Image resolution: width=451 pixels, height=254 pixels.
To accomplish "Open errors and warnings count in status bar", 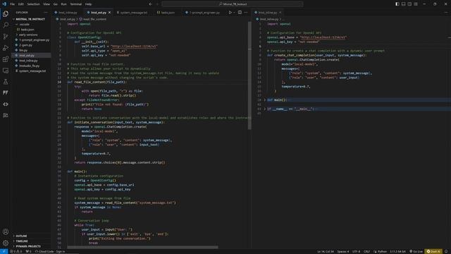I will click(16, 251).
